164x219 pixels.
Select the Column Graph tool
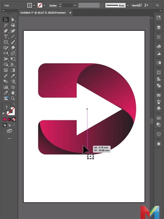pos(6,87)
